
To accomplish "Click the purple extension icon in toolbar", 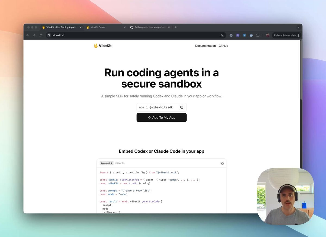I will click(x=238, y=35).
